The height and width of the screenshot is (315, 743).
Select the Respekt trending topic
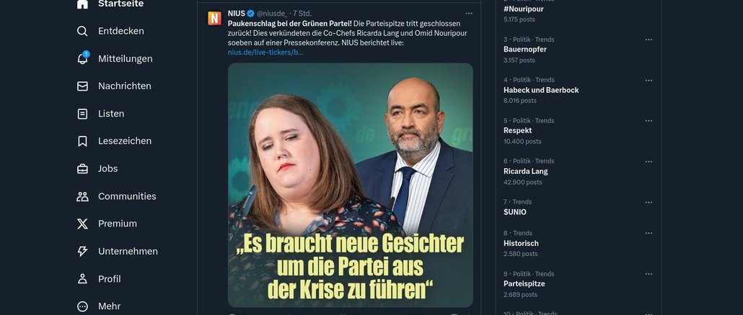click(517, 130)
